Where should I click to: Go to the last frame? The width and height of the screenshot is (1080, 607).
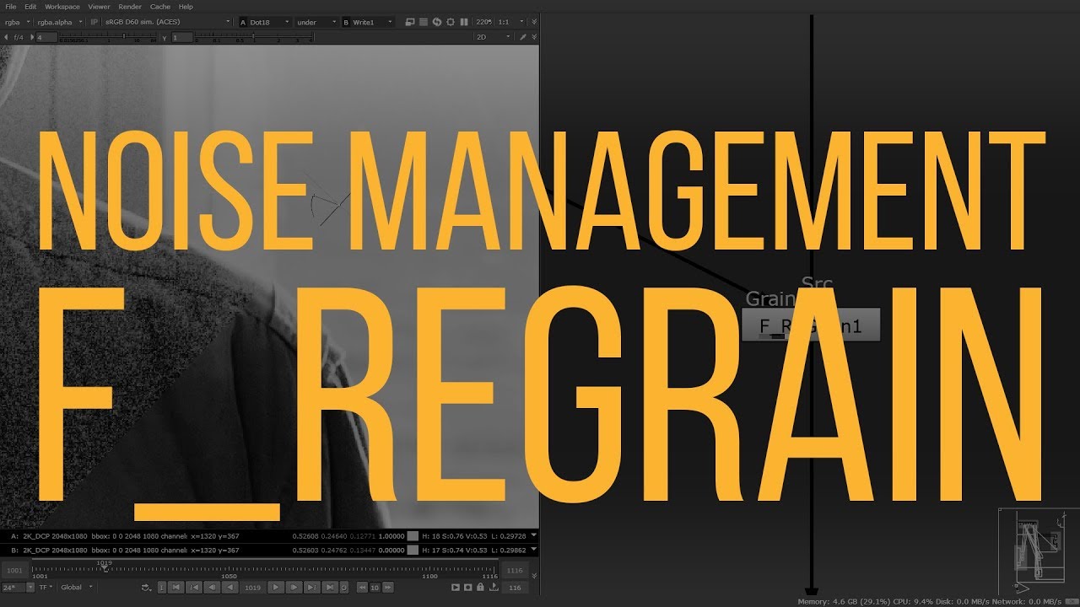[330, 587]
